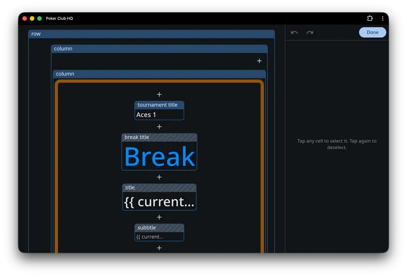Viewport: 407px width, 277px height.
Task: Select the subtitle cell header
Action: point(159,228)
